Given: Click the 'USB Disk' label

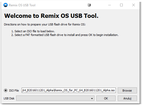Looking at the screenshot, I should point(9,98).
